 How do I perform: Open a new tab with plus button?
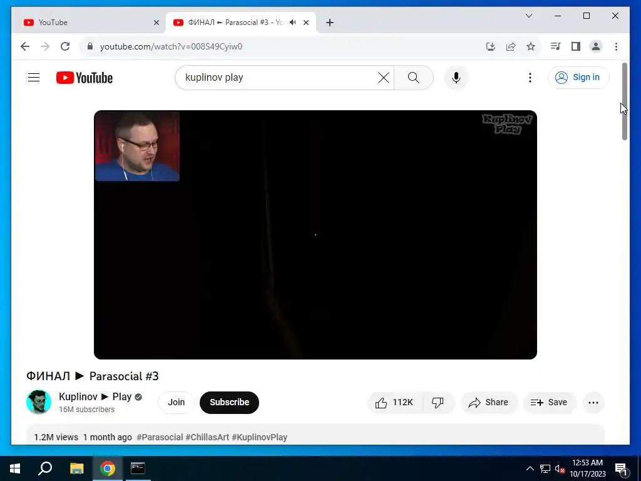[330, 23]
